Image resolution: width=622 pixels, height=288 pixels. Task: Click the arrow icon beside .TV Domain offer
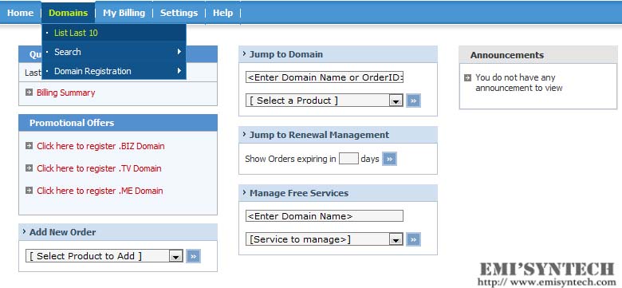pyautogui.click(x=29, y=168)
